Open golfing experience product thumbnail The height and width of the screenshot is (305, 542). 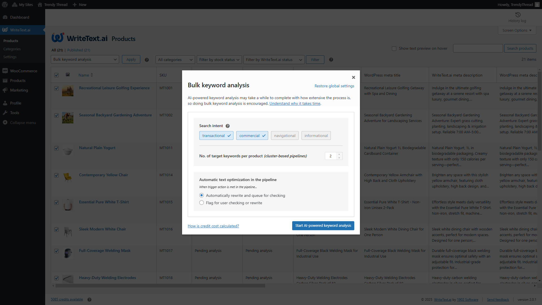(x=68, y=91)
